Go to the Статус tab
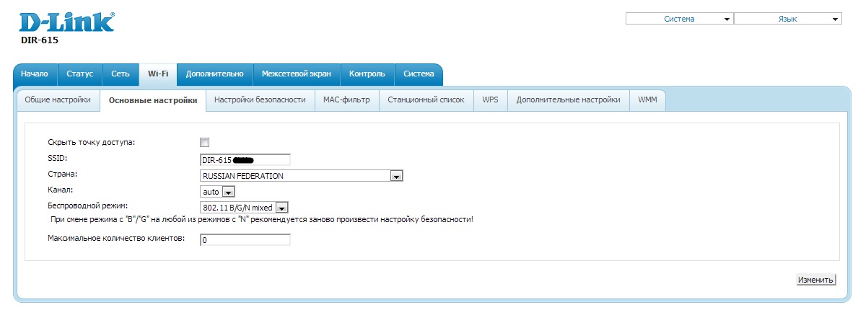Image resolution: width=858 pixels, height=323 pixels. click(x=79, y=74)
